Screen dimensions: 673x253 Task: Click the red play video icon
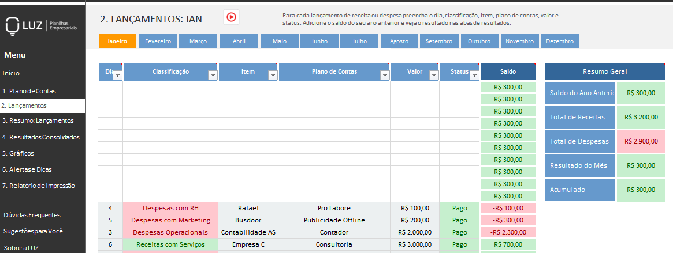(x=231, y=17)
